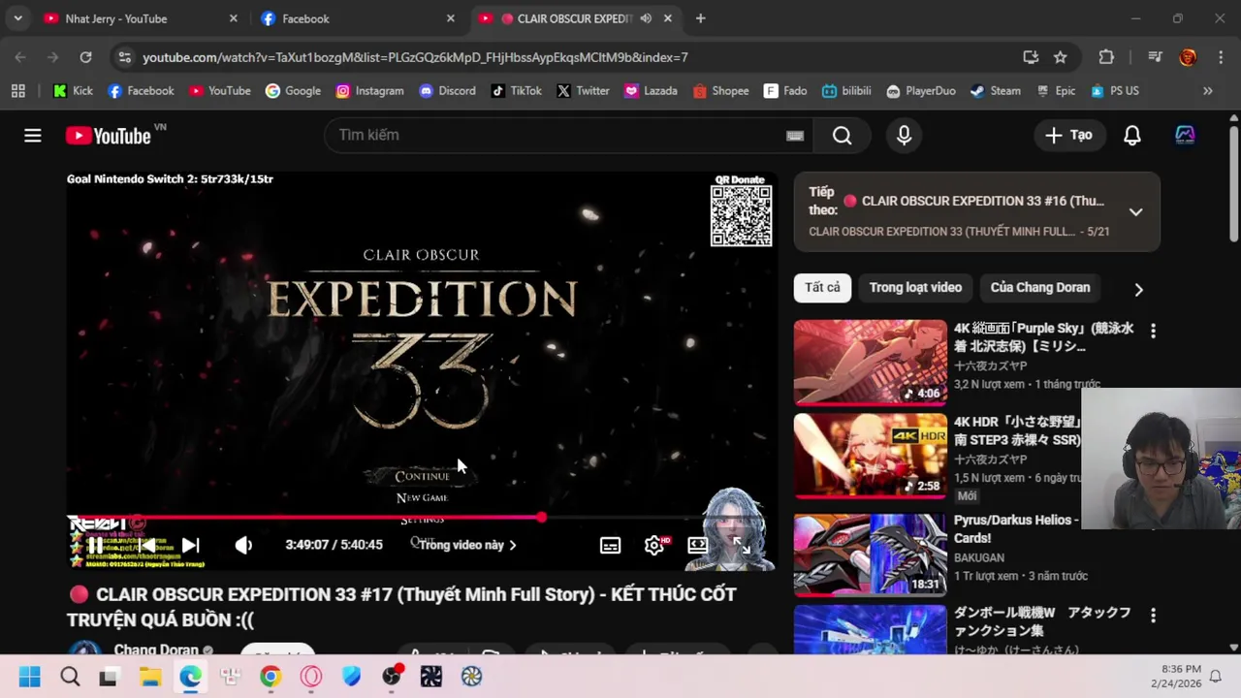Open 'Pyrus/Darkus Helios' video title
The height and width of the screenshot is (698, 1241).
point(1016,529)
